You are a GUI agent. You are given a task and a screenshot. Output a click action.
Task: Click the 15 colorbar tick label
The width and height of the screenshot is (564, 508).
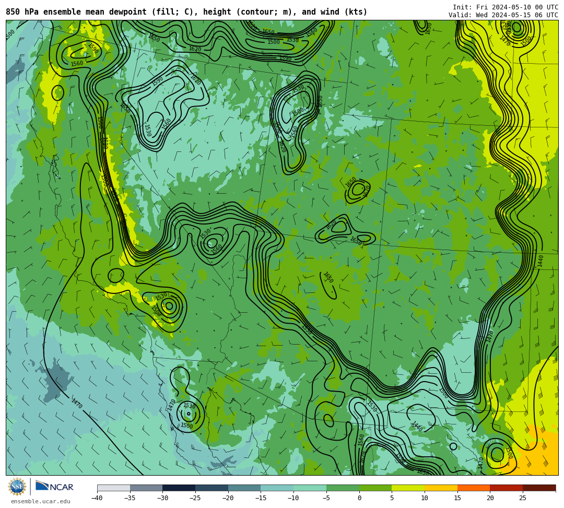click(457, 498)
